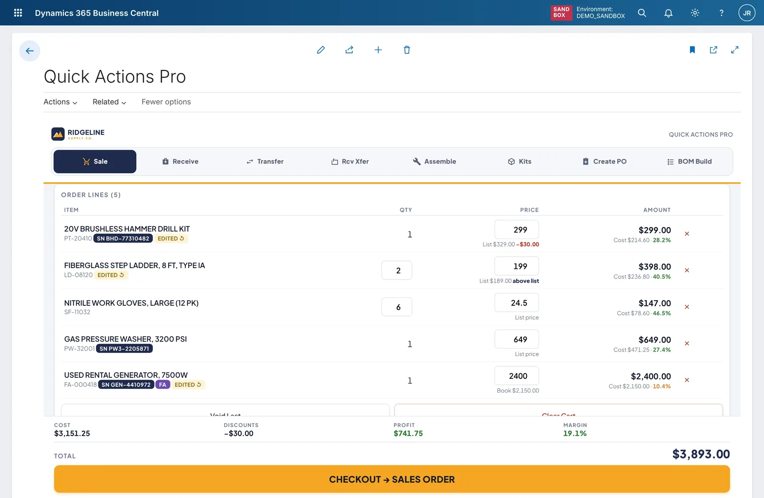
Task: Switch to the Transfer tab
Action: click(x=265, y=162)
